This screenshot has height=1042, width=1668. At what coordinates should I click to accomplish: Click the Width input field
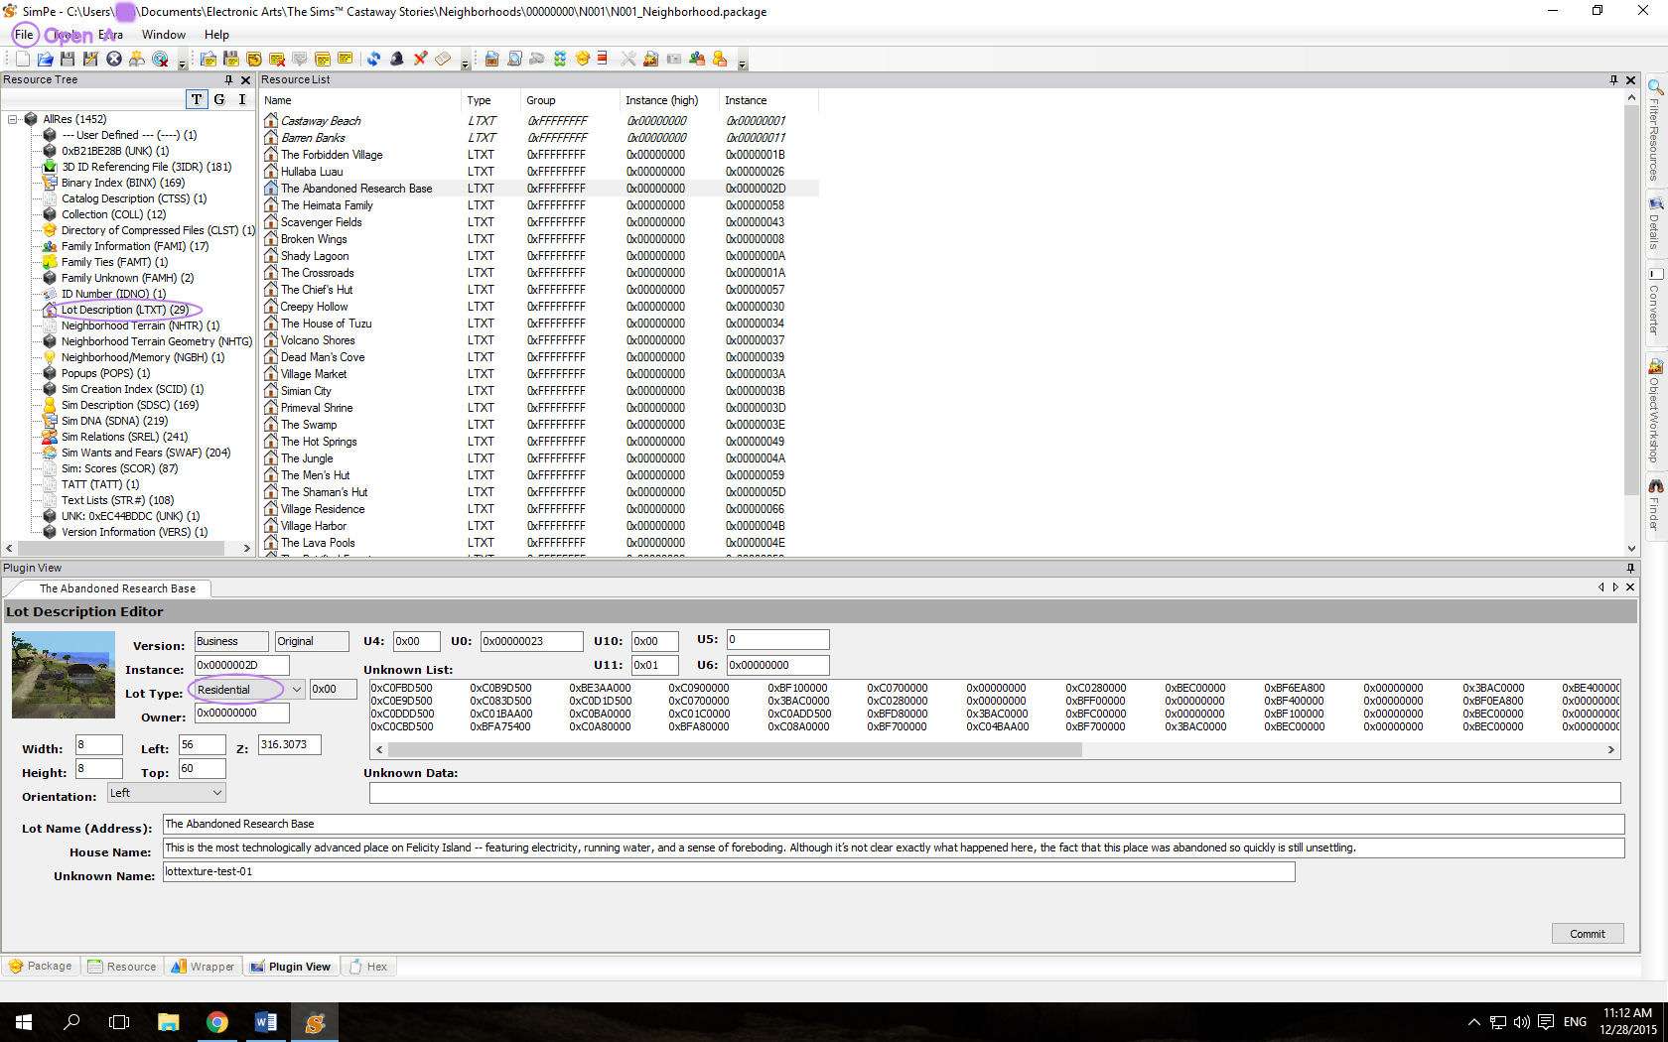[98, 744]
